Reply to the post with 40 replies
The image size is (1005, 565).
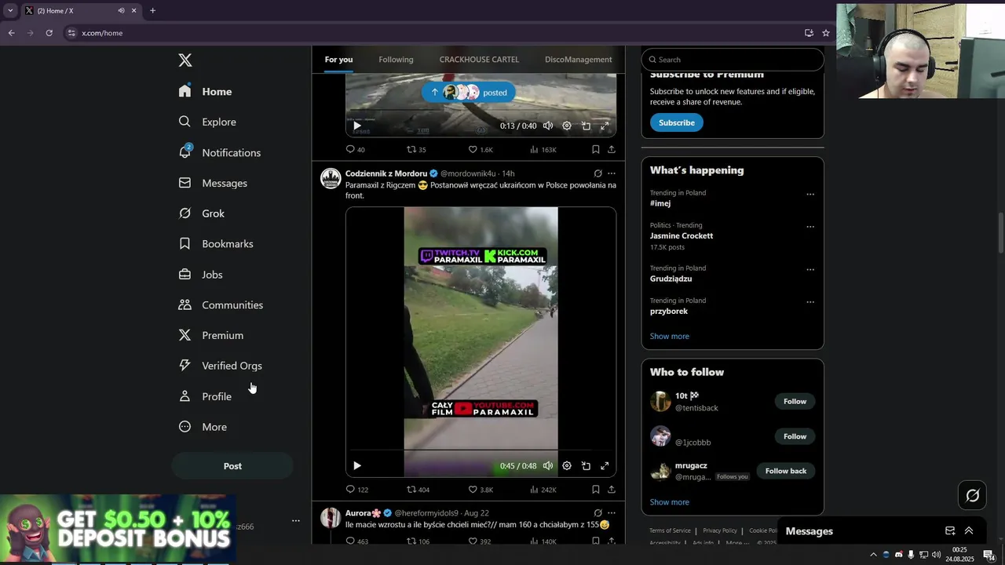(x=355, y=149)
